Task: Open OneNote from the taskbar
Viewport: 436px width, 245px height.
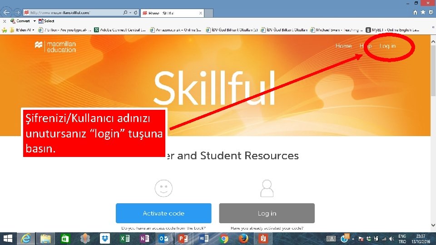Action: pos(144,239)
